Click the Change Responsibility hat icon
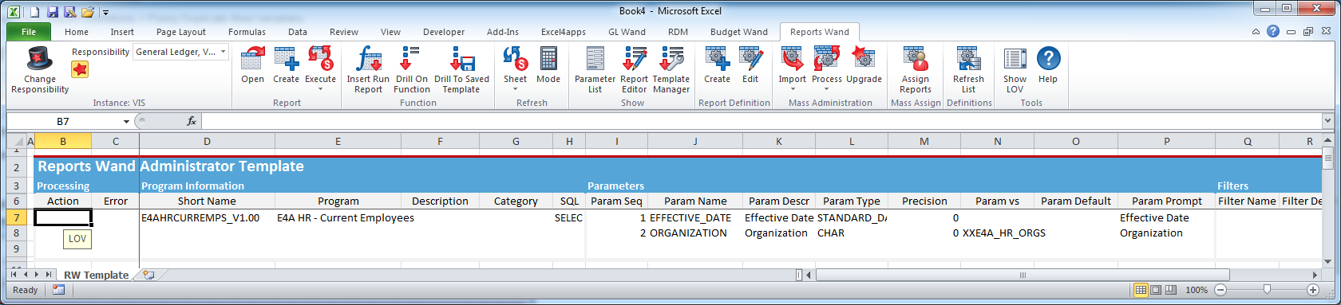The height and width of the screenshot is (305, 1341). point(40,59)
